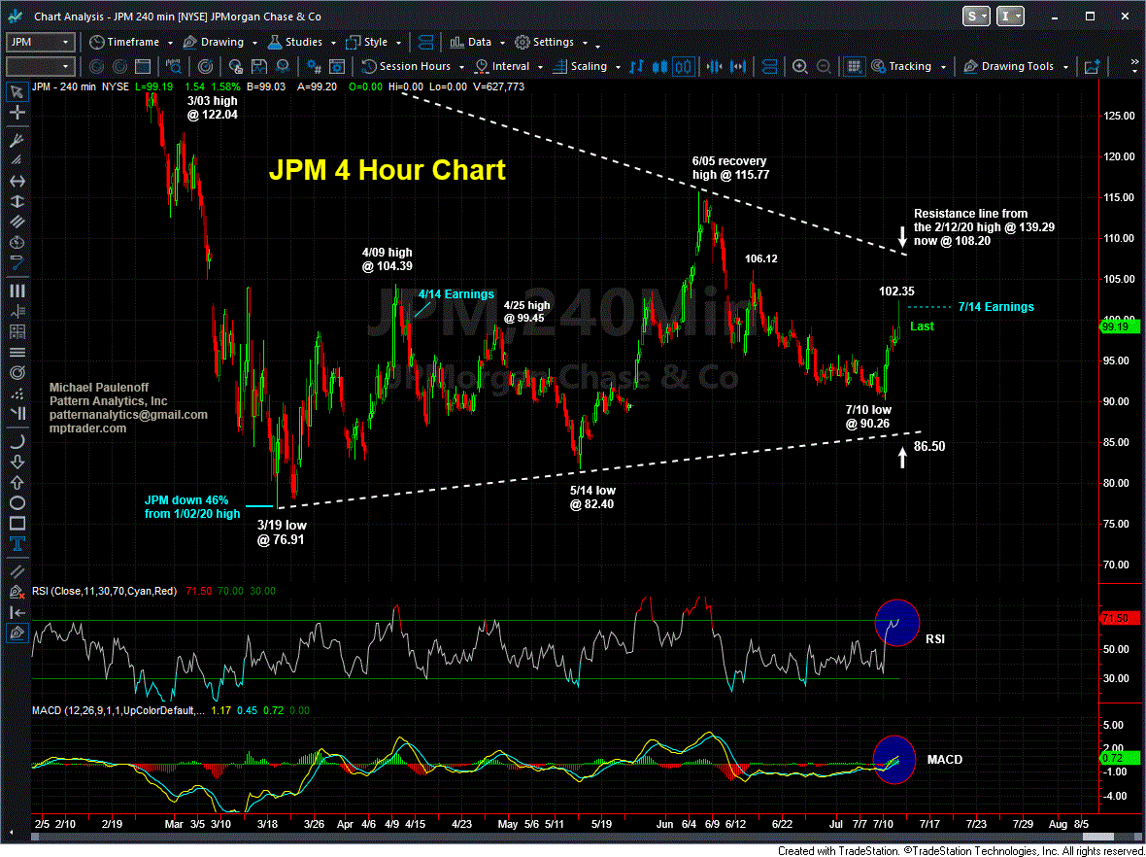Click the zoom out magnifier icon
This screenshot has width=1146, height=857.
pos(824,66)
